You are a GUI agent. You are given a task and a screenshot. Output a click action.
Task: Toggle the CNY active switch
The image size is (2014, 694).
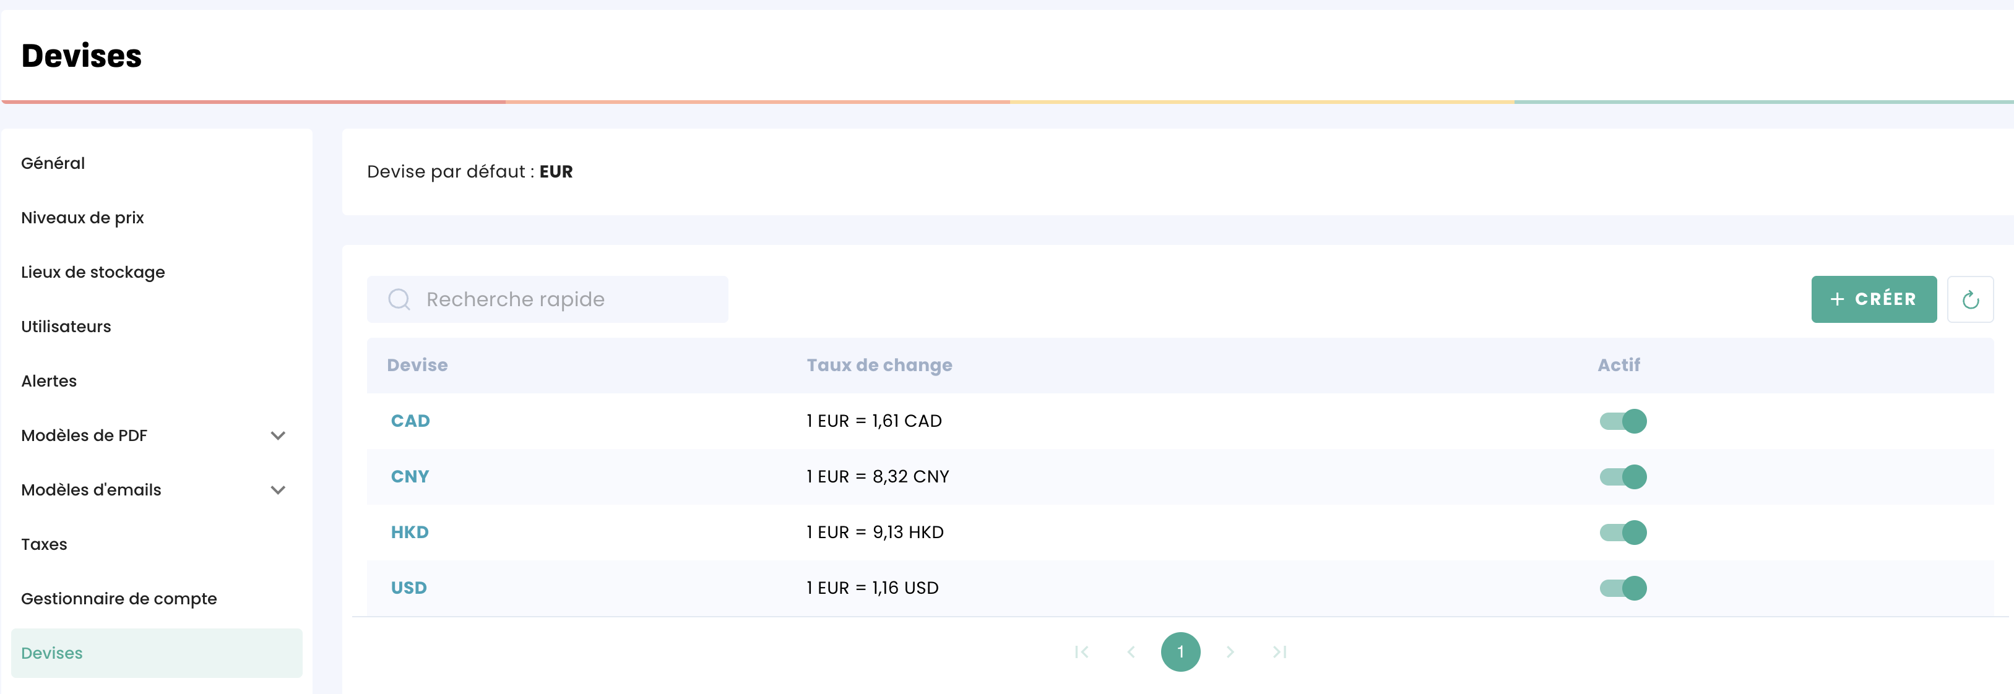click(1622, 477)
